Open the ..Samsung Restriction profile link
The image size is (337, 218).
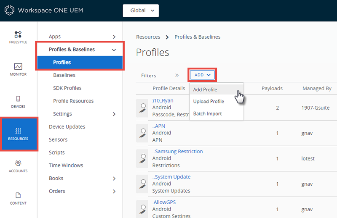[177, 151]
